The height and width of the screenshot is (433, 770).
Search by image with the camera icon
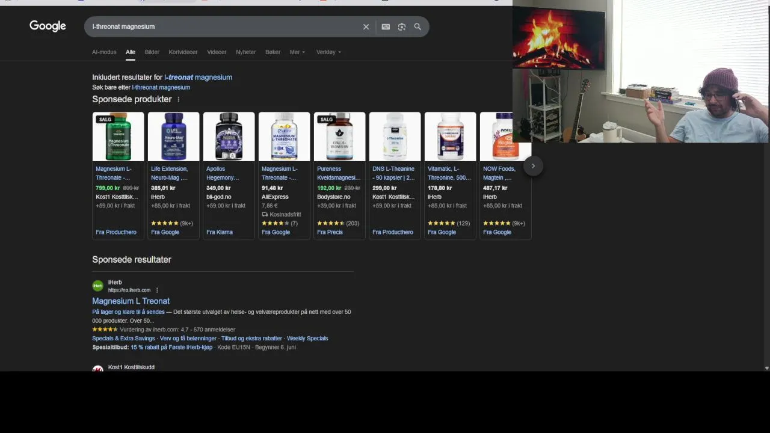coord(402,26)
